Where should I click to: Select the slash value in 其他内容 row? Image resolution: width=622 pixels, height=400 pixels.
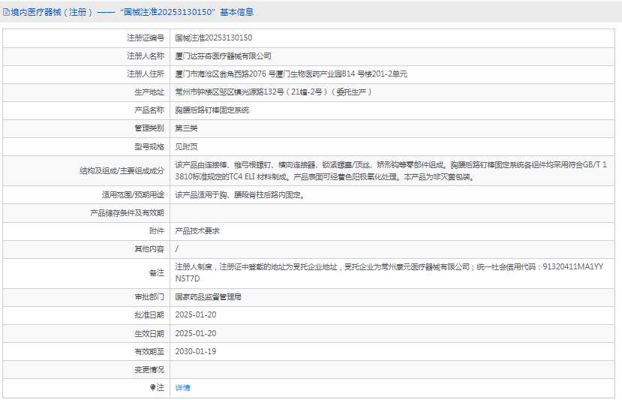[x=177, y=249]
